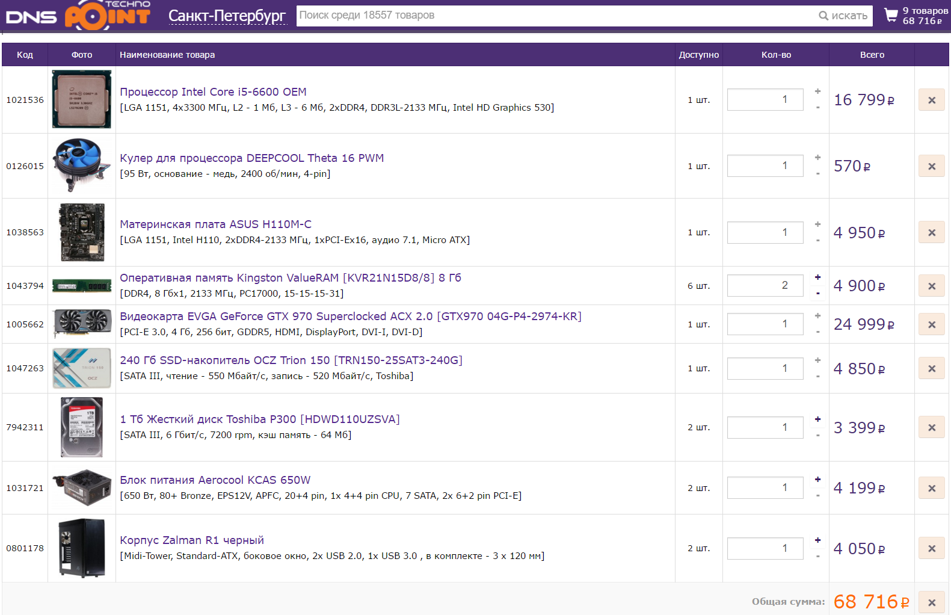Select the Доступно column header
This screenshot has width=951, height=615.
pos(699,55)
